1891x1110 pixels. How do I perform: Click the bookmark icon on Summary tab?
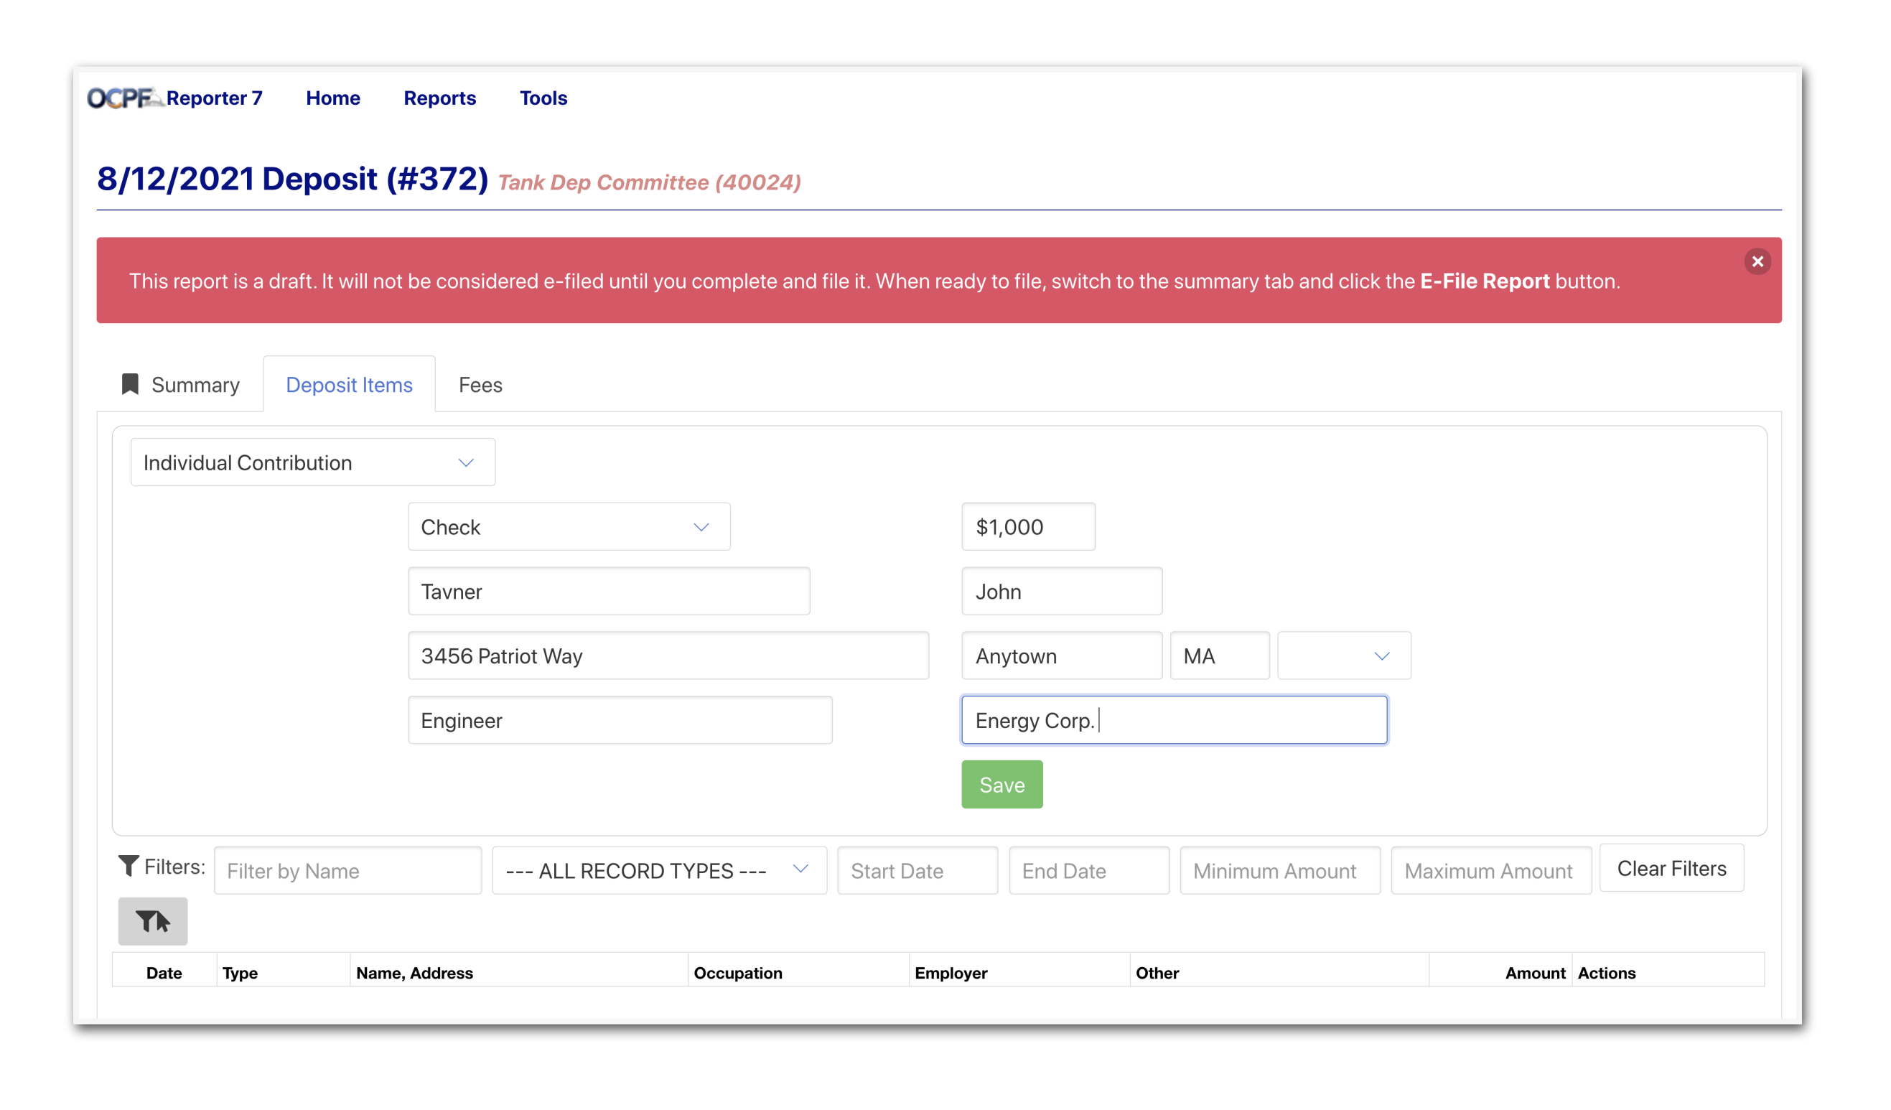coord(130,384)
